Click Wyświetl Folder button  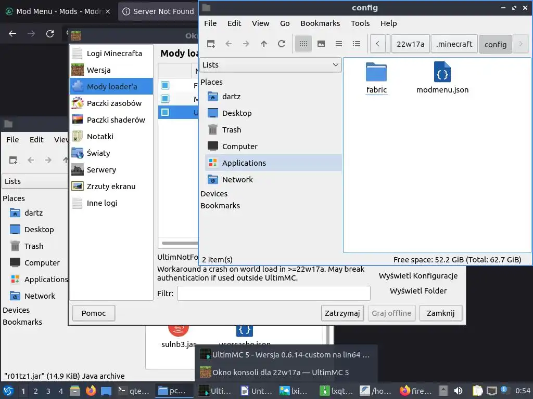[418, 291]
